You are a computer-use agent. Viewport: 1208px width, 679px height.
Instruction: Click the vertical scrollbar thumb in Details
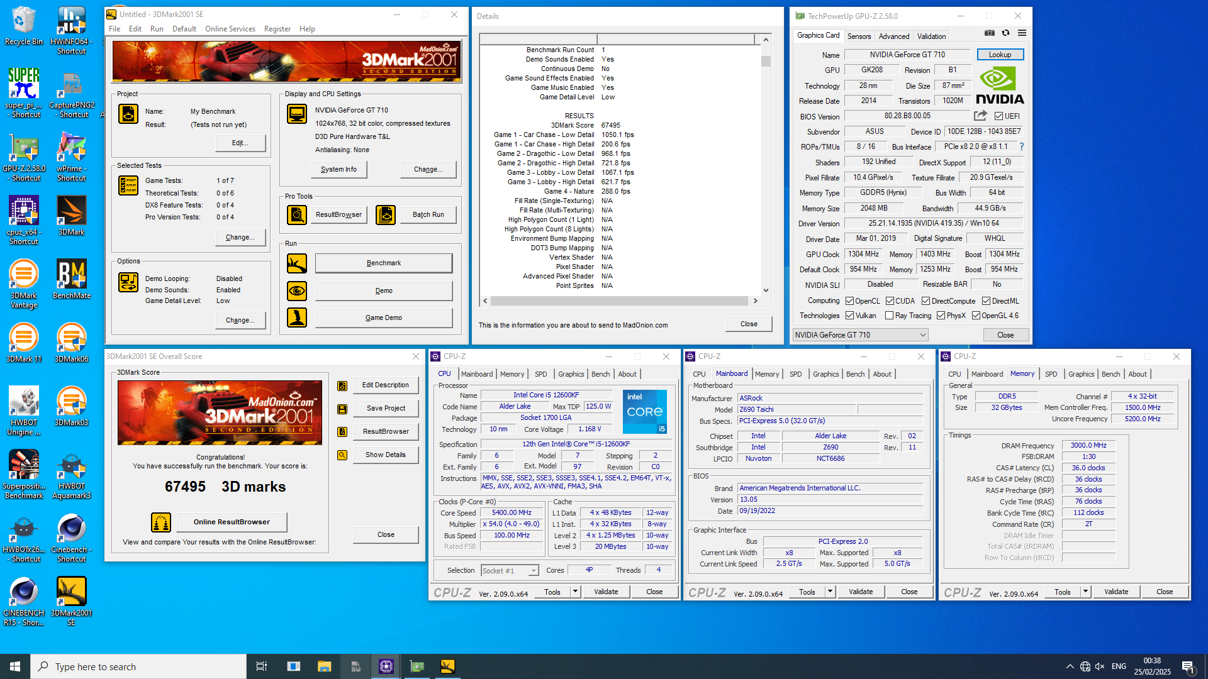(766, 61)
